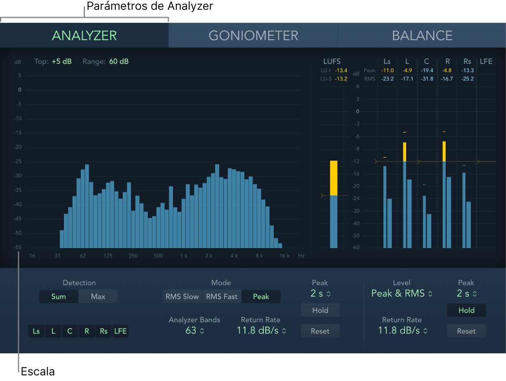Activate the left Hold button under Peak
The height and width of the screenshot is (381, 506).
[x=320, y=310]
